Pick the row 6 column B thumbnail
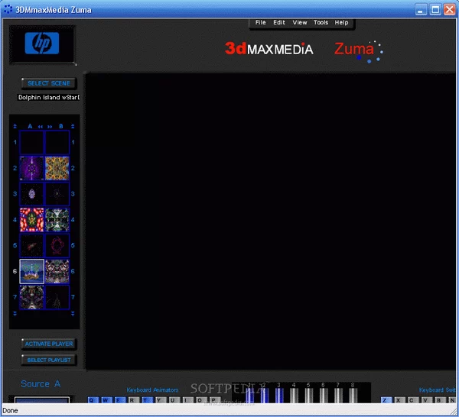Image resolution: width=459 pixels, height=417 pixels. coord(57,271)
